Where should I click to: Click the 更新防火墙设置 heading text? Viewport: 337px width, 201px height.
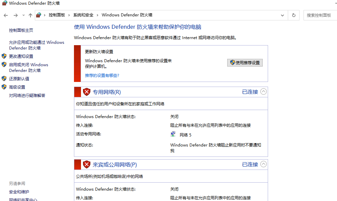[x=99, y=52]
